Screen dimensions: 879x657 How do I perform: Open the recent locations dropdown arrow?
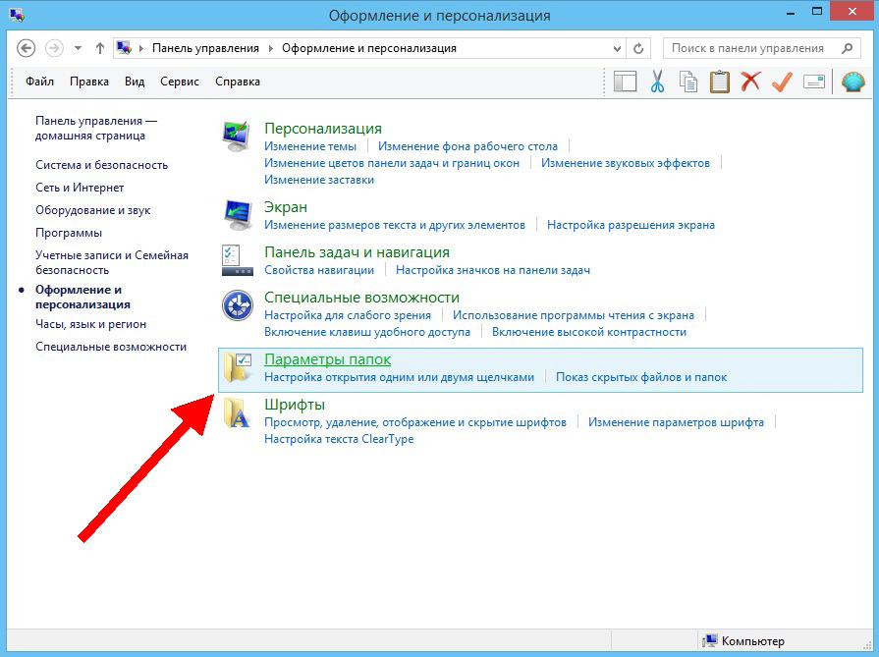(78, 48)
